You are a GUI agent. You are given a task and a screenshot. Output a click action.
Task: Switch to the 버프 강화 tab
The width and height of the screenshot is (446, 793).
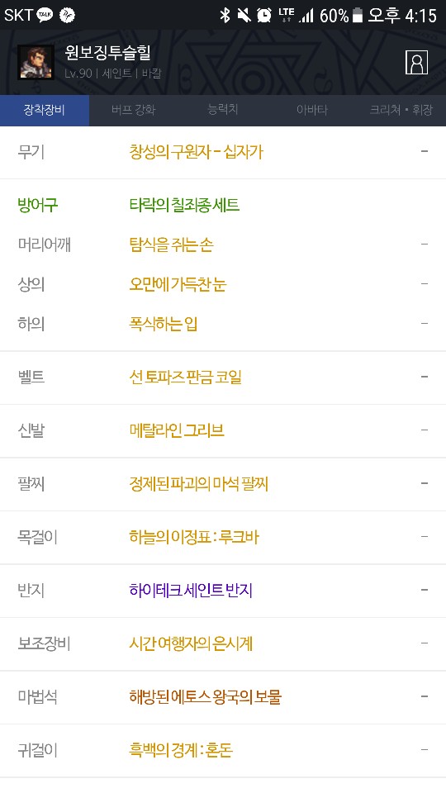coord(134,110)
